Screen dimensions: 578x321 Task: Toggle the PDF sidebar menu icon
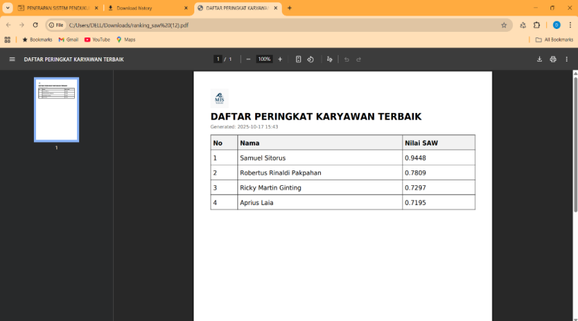[x=12, y=59]
